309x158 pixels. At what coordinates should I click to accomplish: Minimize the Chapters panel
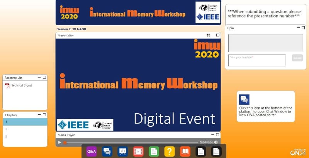click(39, 115)
